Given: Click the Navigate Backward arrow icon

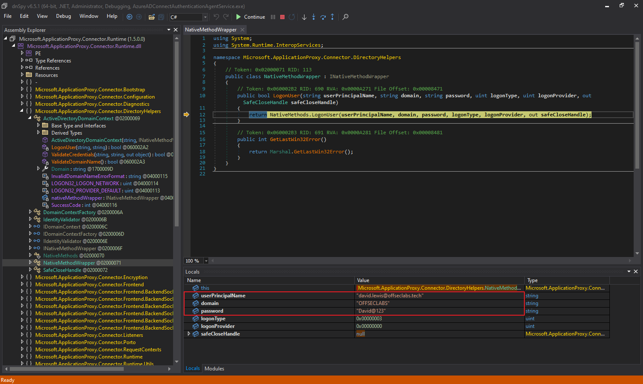Looking at the screenshot, I should 130,17.
